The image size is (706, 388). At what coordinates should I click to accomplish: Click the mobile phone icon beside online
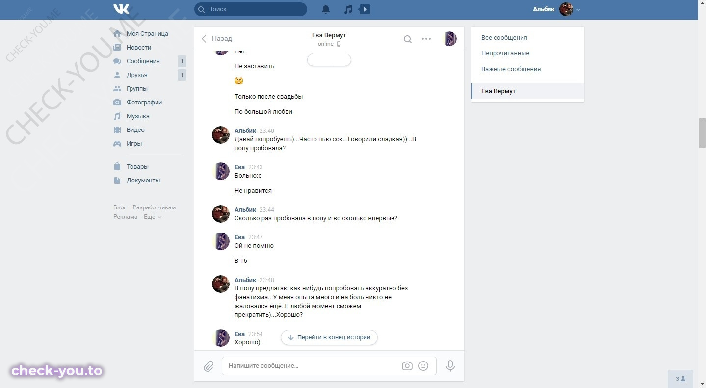339,44
